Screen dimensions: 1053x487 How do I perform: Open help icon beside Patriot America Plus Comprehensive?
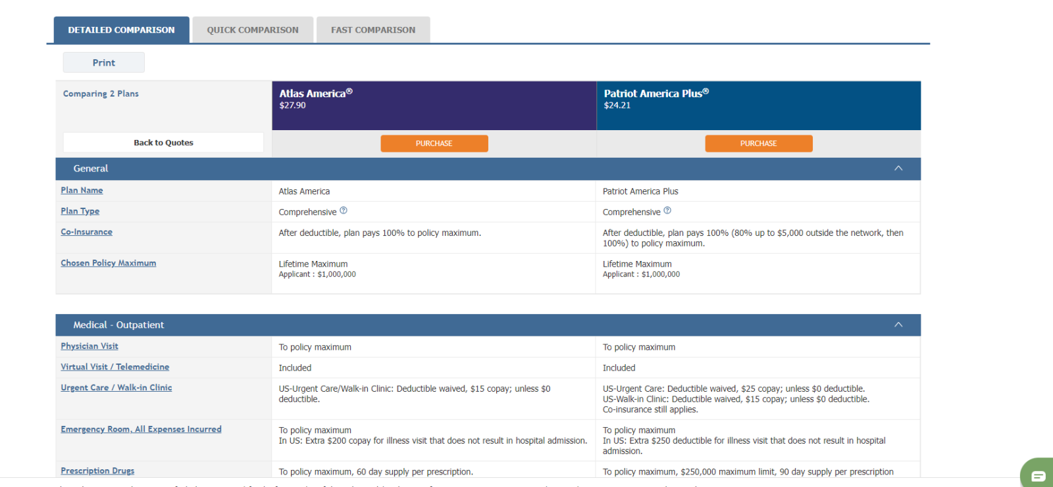tap(667, 211)
